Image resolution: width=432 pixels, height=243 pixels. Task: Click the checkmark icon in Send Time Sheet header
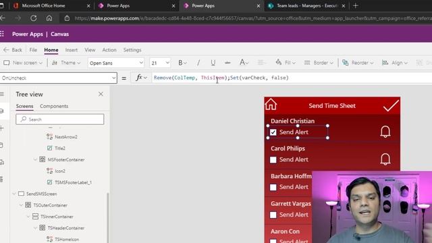pos(391,105)
